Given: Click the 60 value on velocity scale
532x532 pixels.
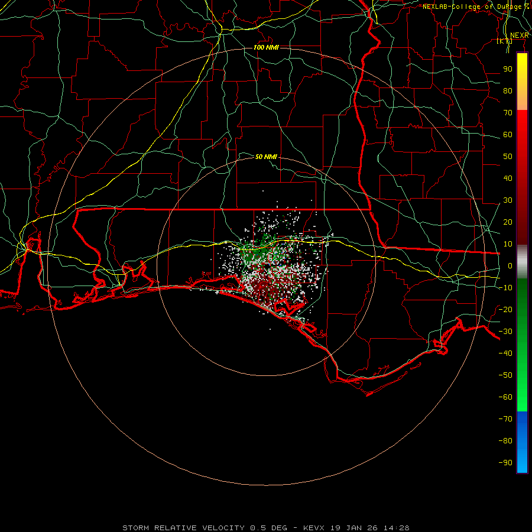Looking at the screenshot, I should click(508, 135).
